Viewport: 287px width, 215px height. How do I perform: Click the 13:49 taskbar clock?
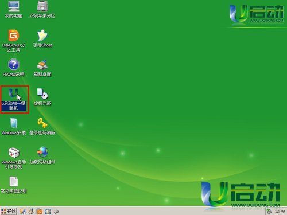tap(280, 212)
